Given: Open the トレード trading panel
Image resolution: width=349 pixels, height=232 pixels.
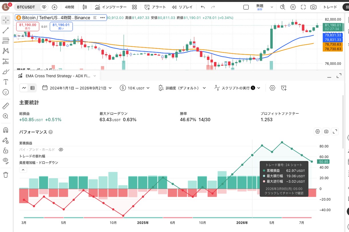Looking at the screenshot, I should click(x=330, y=7).
